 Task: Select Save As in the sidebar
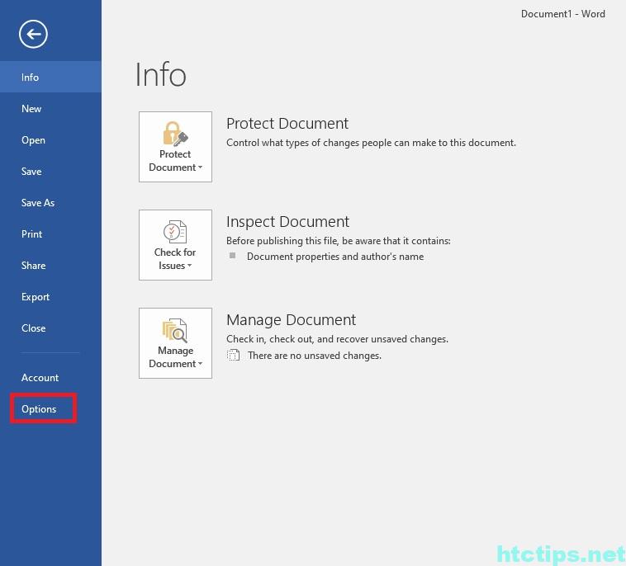pyautogui.click(x=38, y=202)
